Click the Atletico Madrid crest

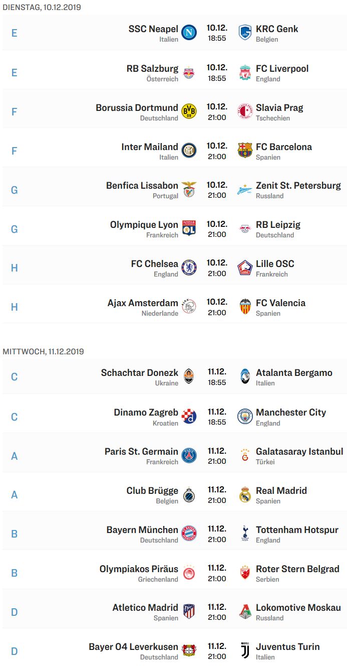pyautogui.click(x=189, y=612)
